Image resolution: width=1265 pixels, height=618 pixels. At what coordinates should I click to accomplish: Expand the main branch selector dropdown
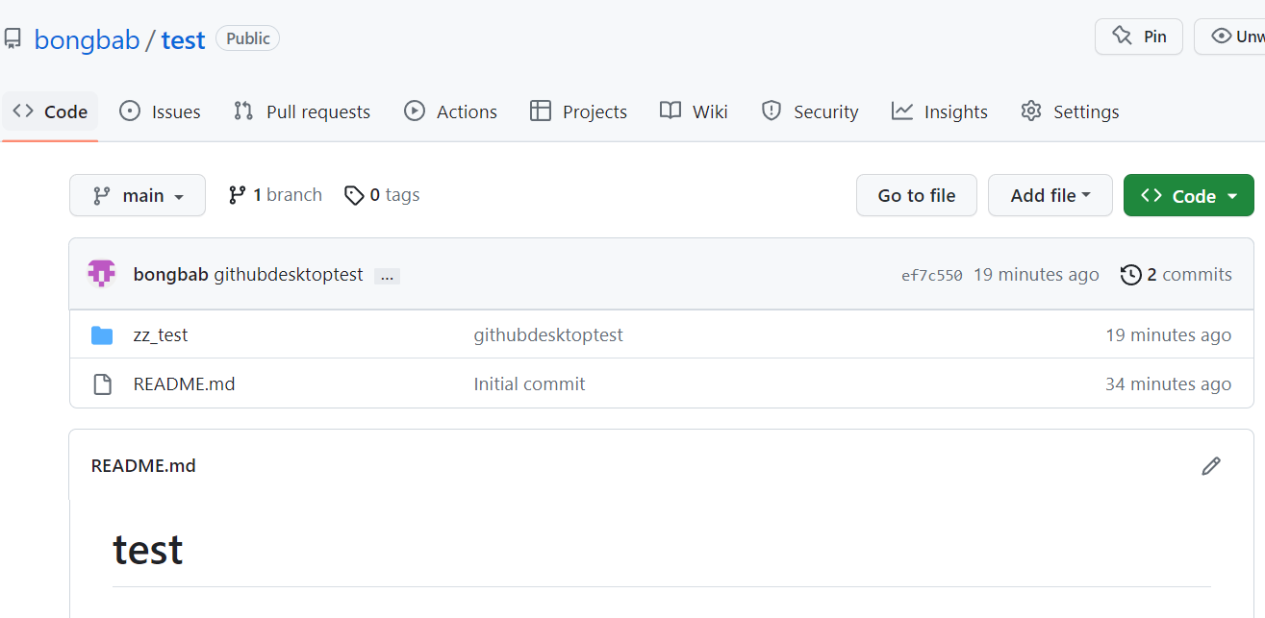point(138,195)
